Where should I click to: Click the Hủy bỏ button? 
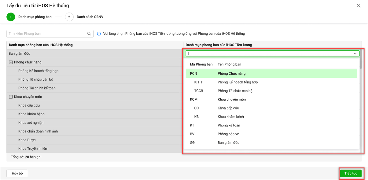point(17,174)
